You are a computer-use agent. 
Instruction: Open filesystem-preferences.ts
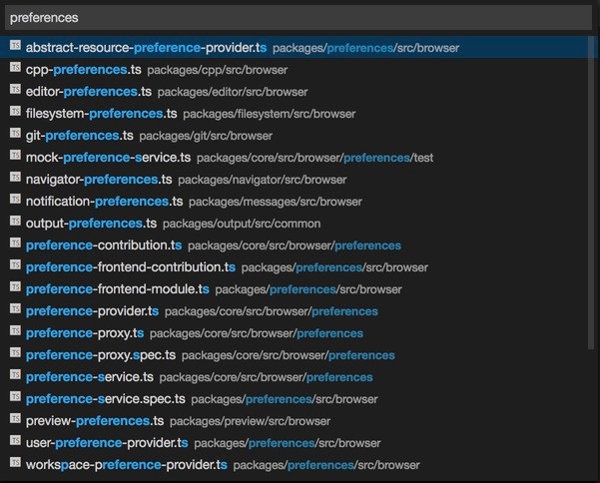coord(102,113)
